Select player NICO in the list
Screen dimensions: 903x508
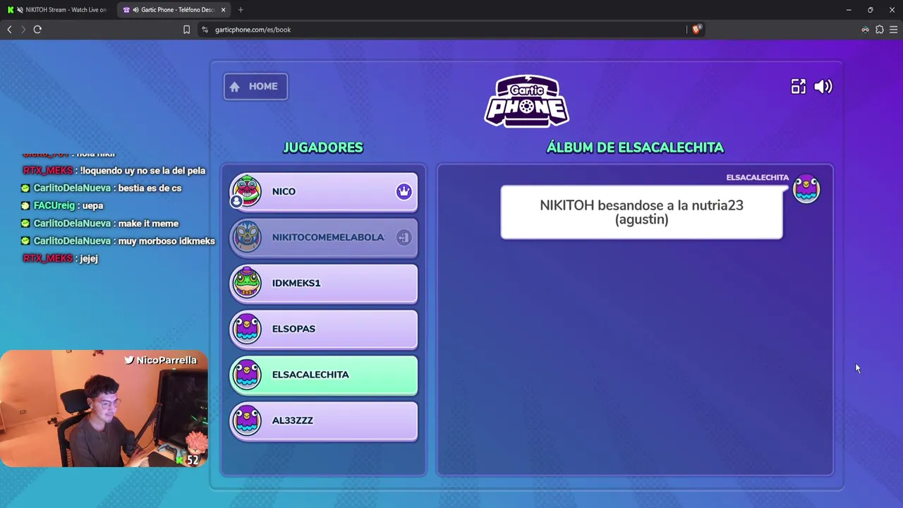point(324,192)
